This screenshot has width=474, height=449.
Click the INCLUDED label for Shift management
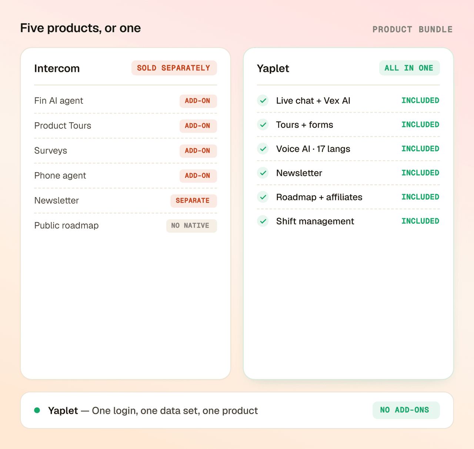point(420,221)
